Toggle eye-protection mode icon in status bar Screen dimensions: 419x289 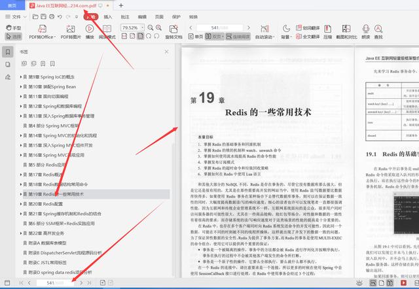(x=359, y=283)
